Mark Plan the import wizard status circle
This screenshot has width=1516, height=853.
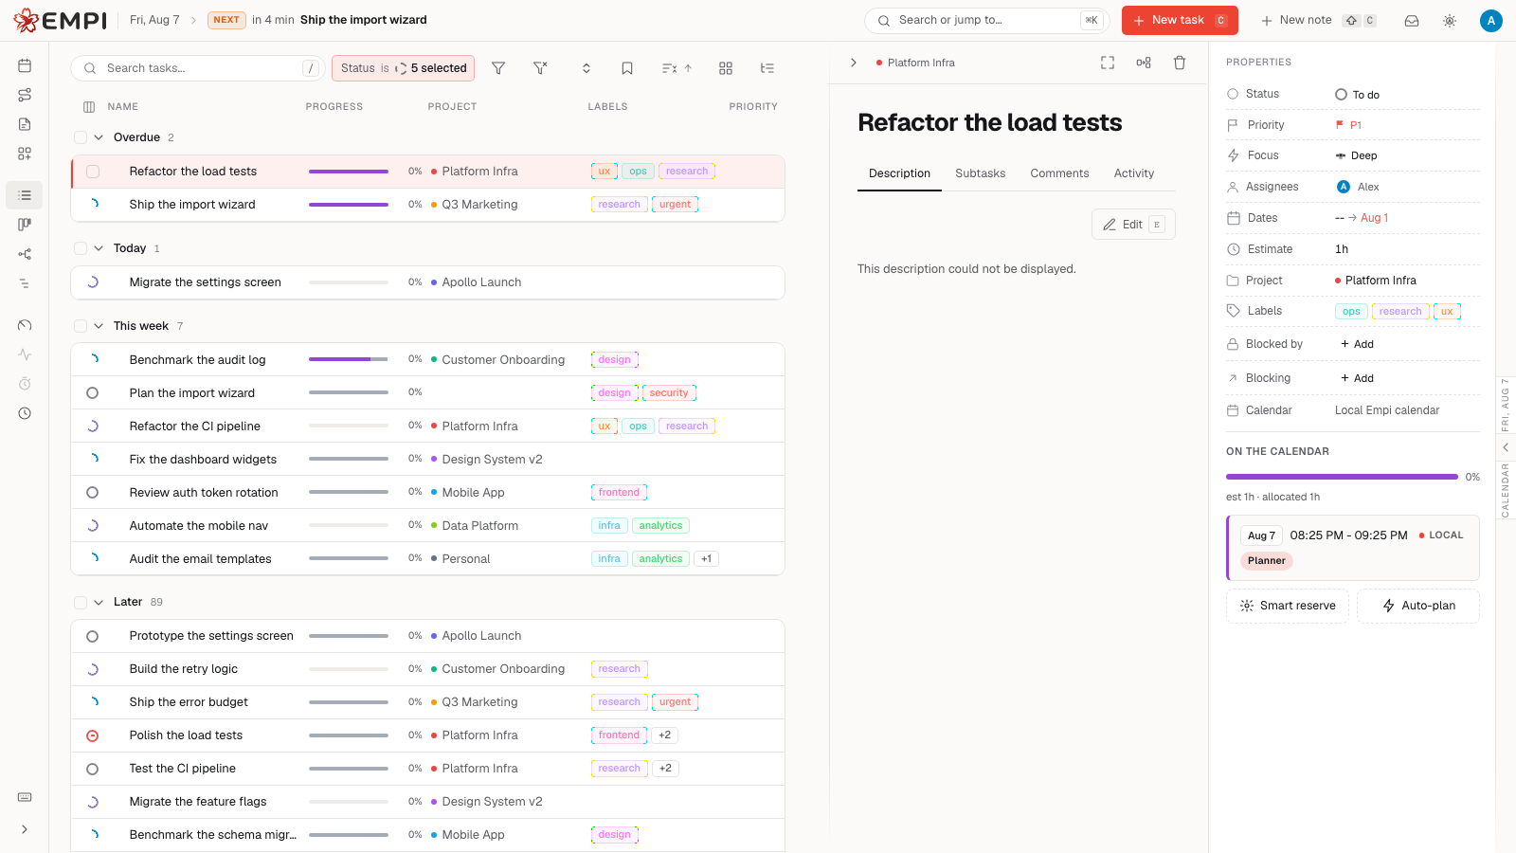[93, 392]
